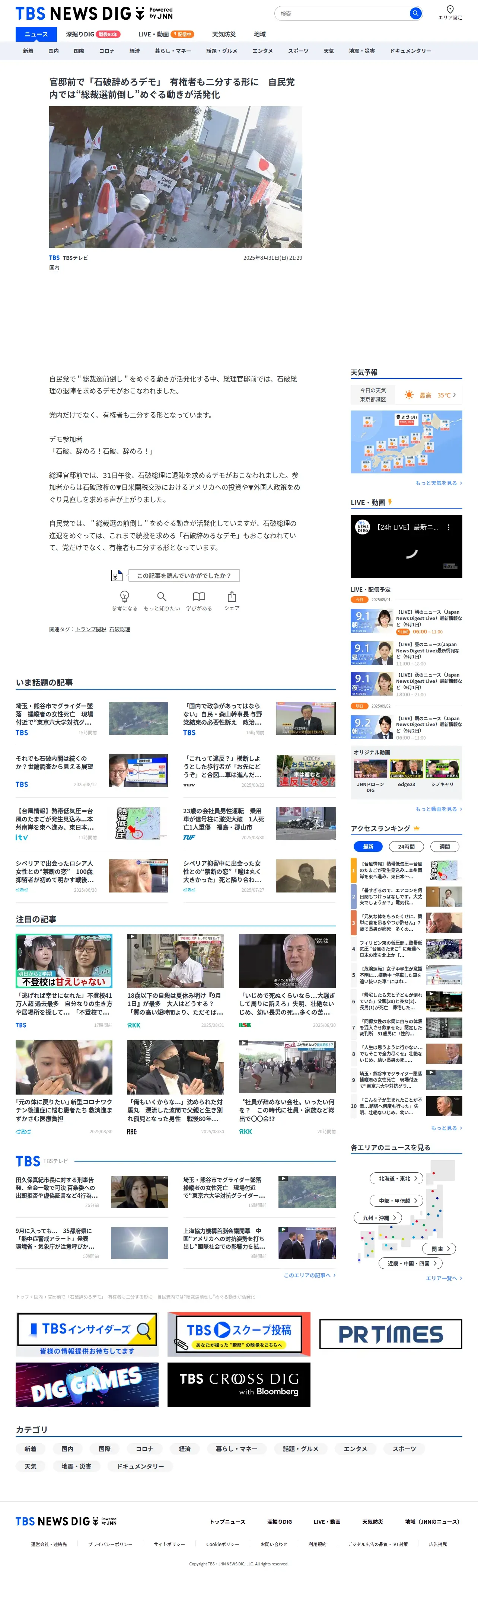Open the TBSインサイダーズ banner
The image size is (478, 1616).
point(87,1334)
